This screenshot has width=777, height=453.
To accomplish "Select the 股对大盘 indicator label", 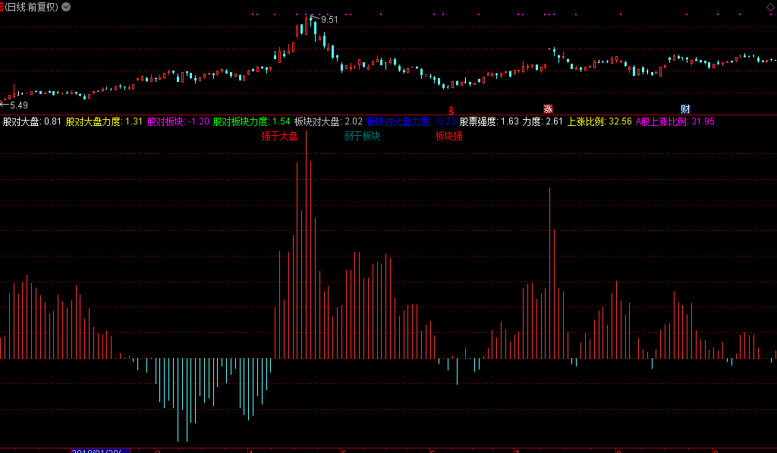I will coord(22,121).
